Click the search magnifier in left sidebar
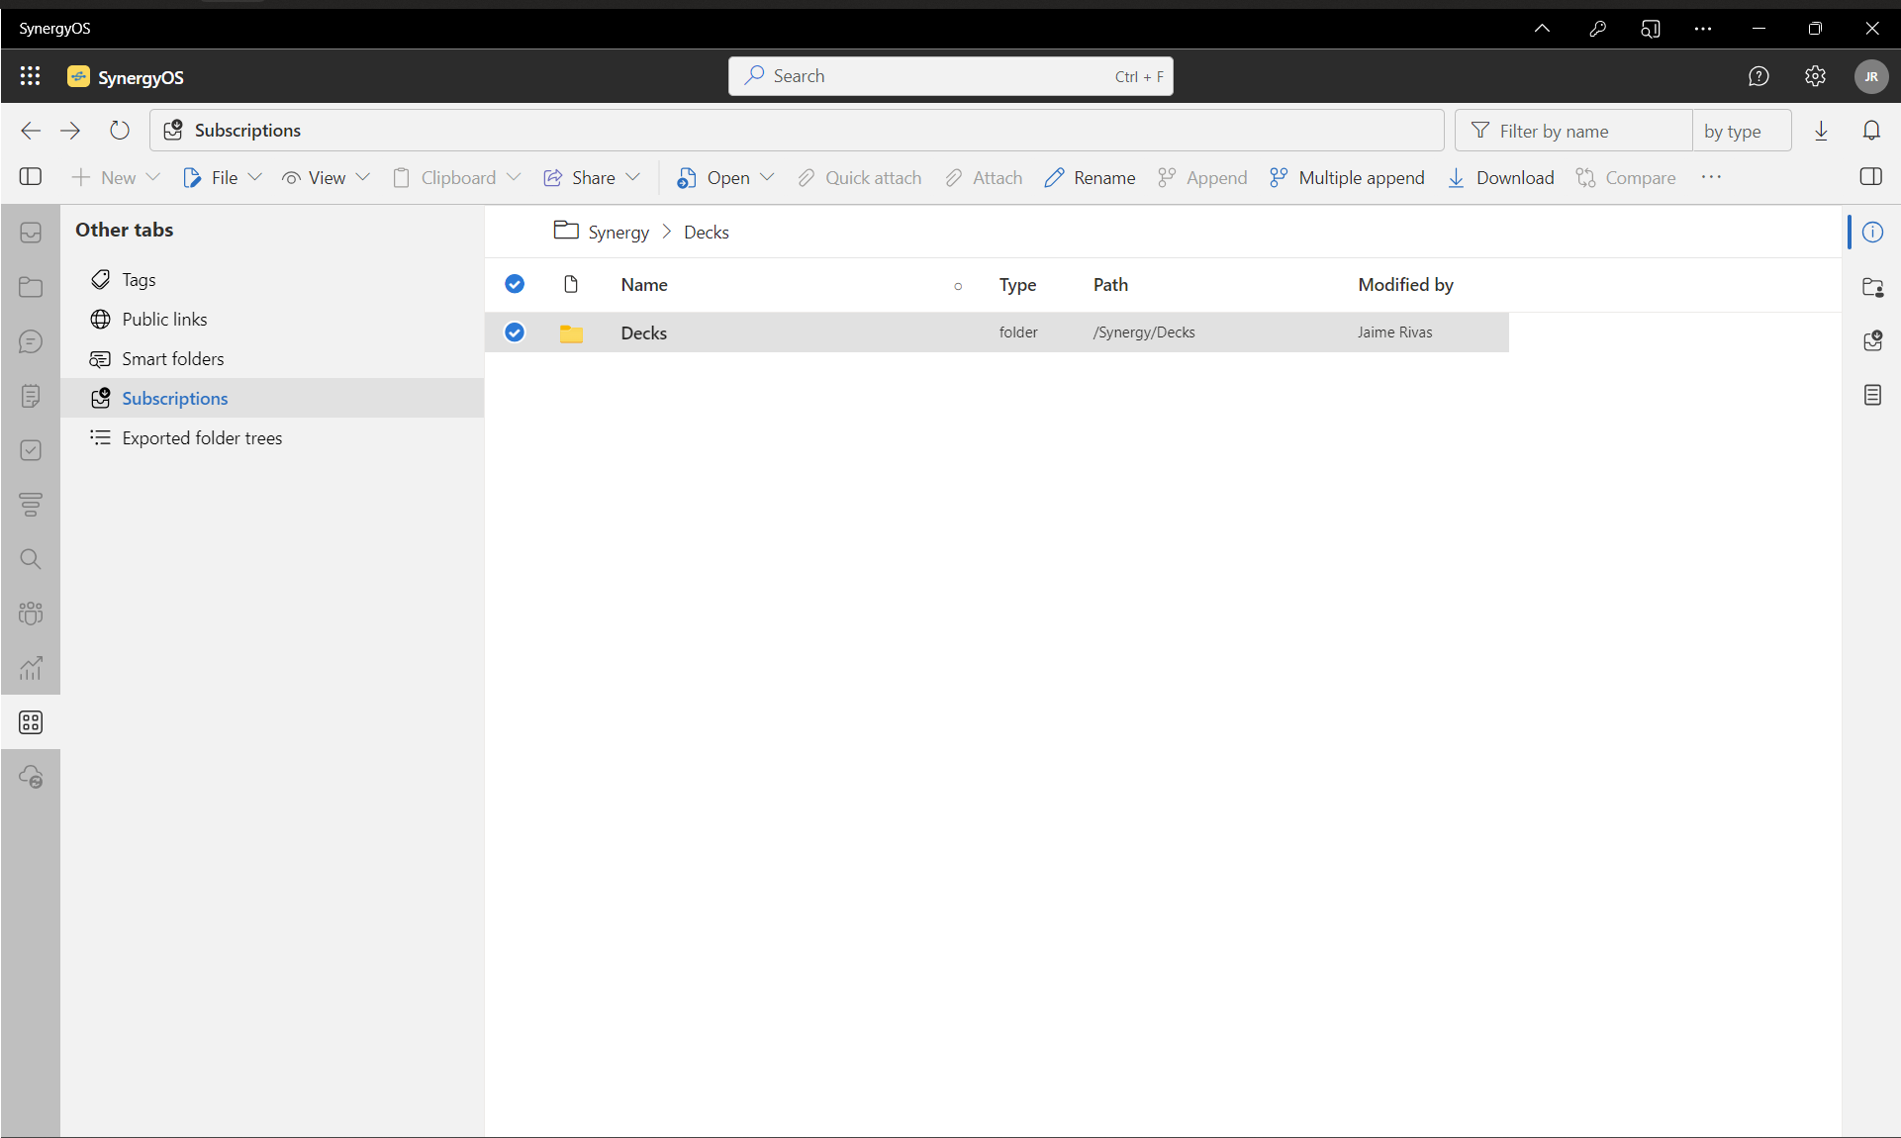This screenshot has height=1138, width=1901. point(31,559)
